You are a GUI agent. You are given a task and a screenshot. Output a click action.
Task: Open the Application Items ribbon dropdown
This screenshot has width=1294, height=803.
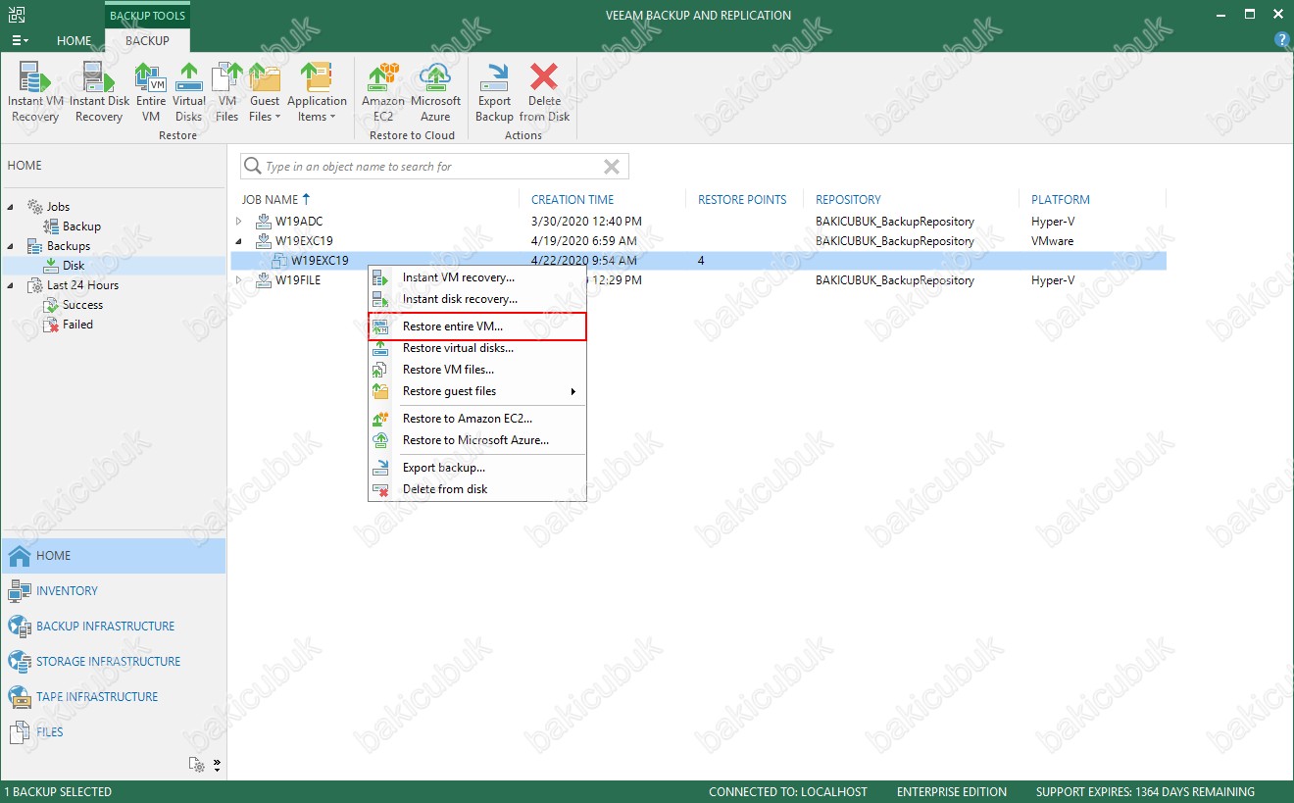coord(317,92)
